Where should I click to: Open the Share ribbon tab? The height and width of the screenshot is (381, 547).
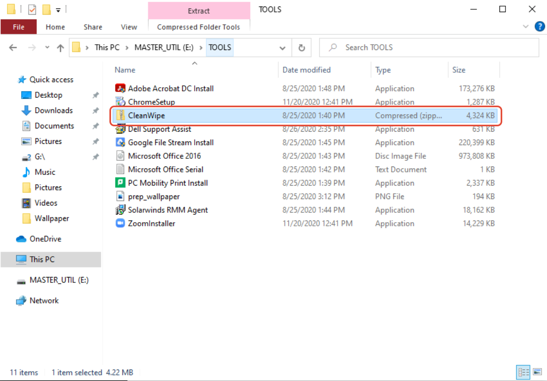click(93, 27)
